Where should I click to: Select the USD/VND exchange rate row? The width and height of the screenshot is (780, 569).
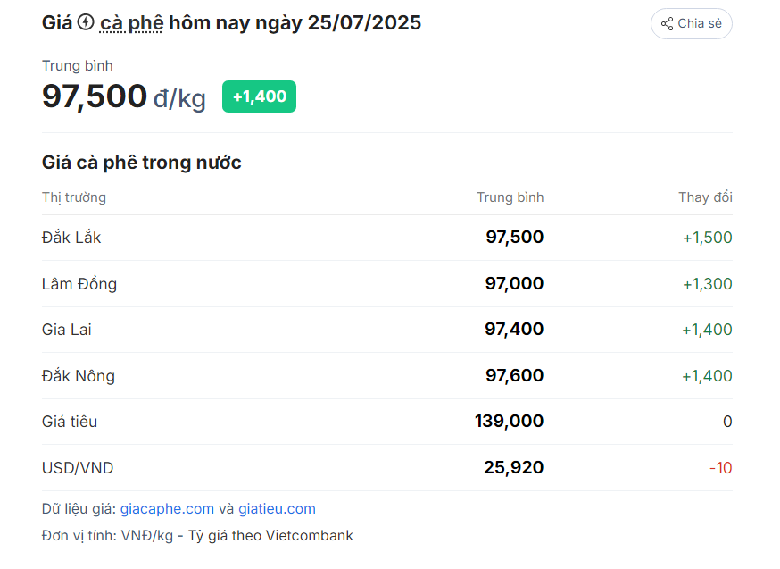pyautogui.click(x=387, y=468)
